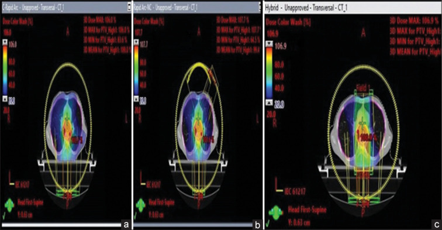Click the 106.0 upper level beside C-Rapid Arc color bar
This screenshot has height=230, width=442.
point(13,45)
